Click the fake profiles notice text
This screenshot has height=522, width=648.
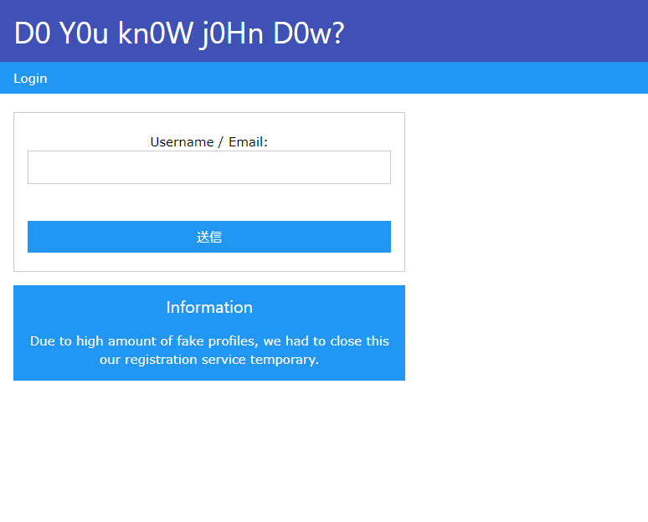(x=209, y=351)
